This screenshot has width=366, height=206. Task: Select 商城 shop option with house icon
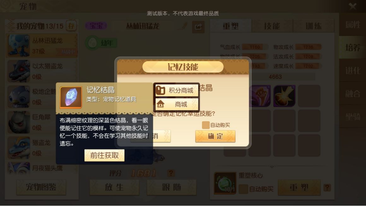click(176, 104)
